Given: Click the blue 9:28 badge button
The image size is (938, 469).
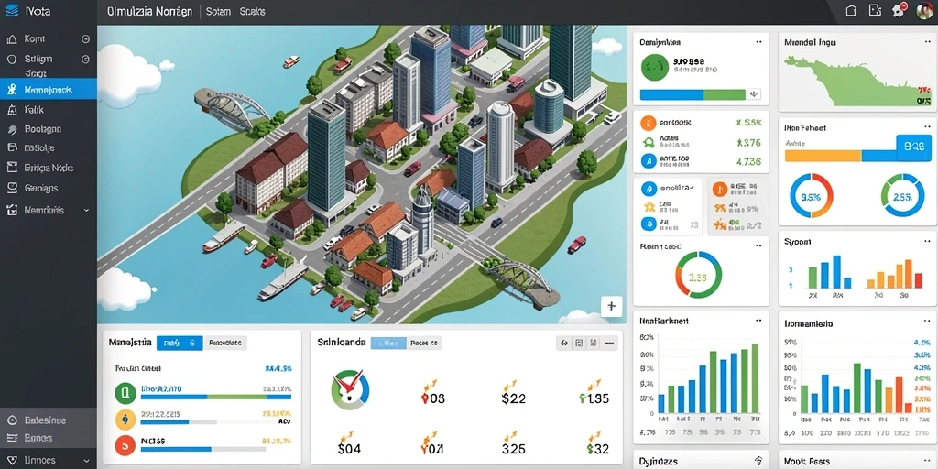Looking at the screenshot, I should point(913,146).
